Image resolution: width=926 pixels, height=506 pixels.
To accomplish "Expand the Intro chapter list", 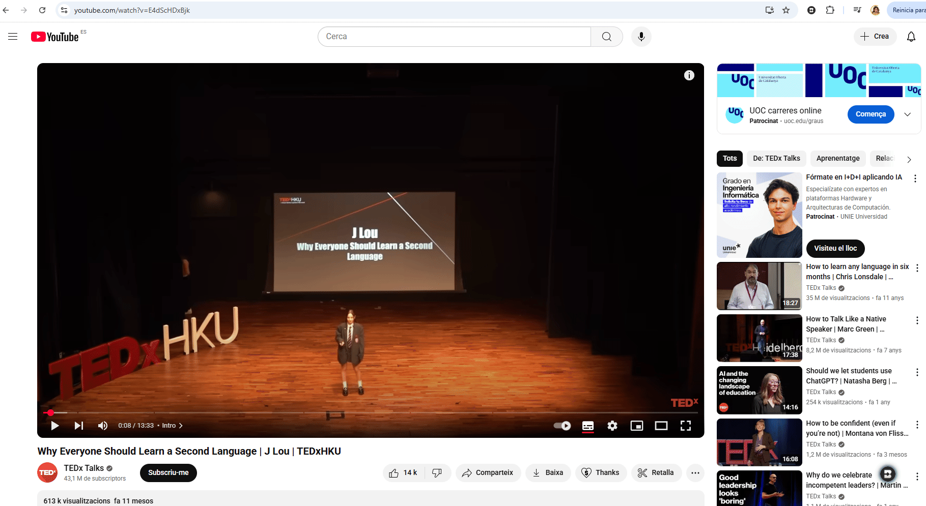I will (172, 426).
